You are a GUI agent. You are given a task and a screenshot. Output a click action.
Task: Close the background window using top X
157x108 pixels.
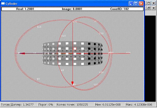(153, 3)
